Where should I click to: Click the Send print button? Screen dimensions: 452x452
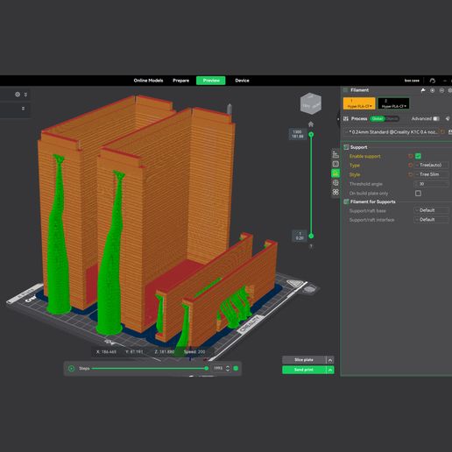click(304, 370)
